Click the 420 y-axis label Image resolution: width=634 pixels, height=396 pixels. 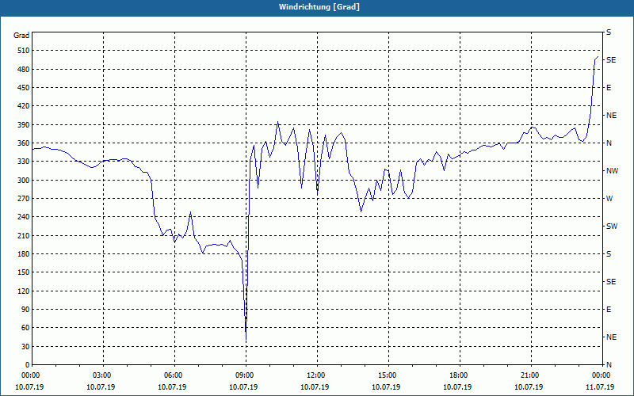[24, 106]
